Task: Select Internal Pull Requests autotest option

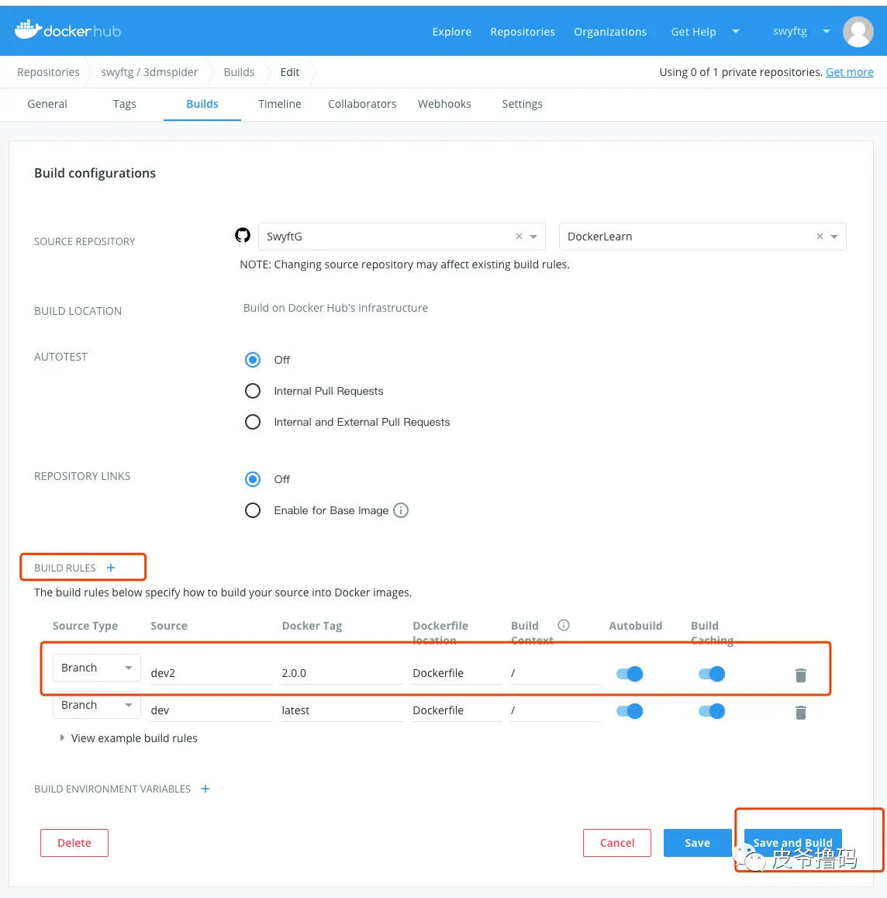Action: coord(253,391)
